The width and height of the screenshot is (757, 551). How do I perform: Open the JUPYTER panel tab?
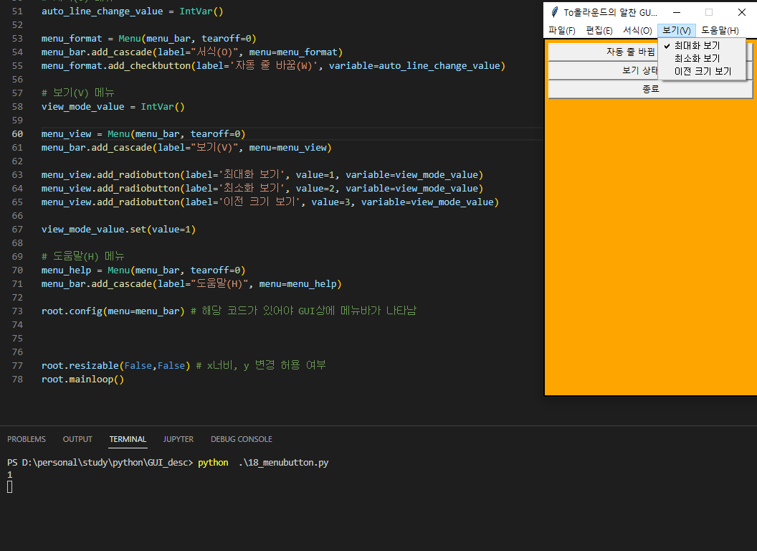(x=178, y=439)
